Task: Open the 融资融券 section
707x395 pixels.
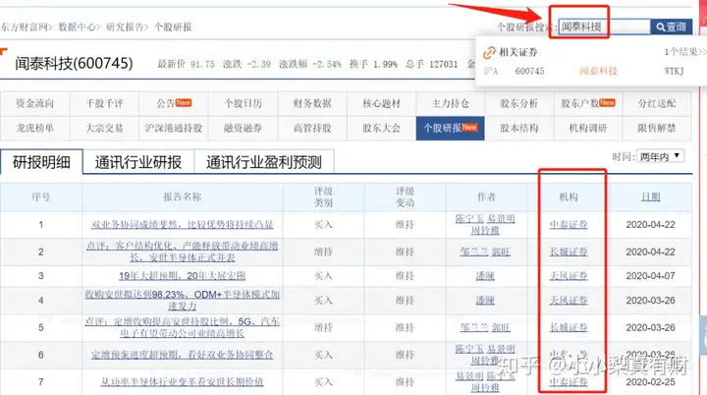Action: (244, 128)
